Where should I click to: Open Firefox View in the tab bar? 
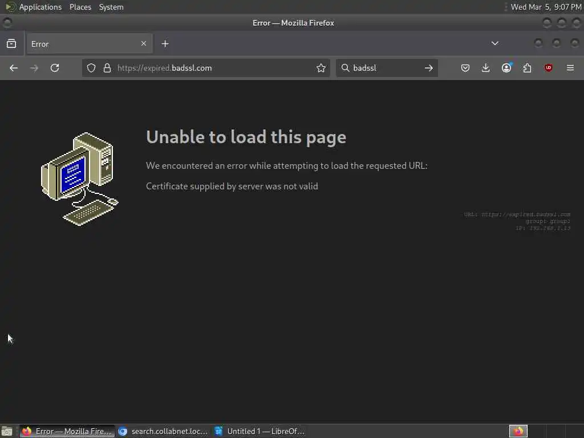pyautogui.click(x=11, y=44)
